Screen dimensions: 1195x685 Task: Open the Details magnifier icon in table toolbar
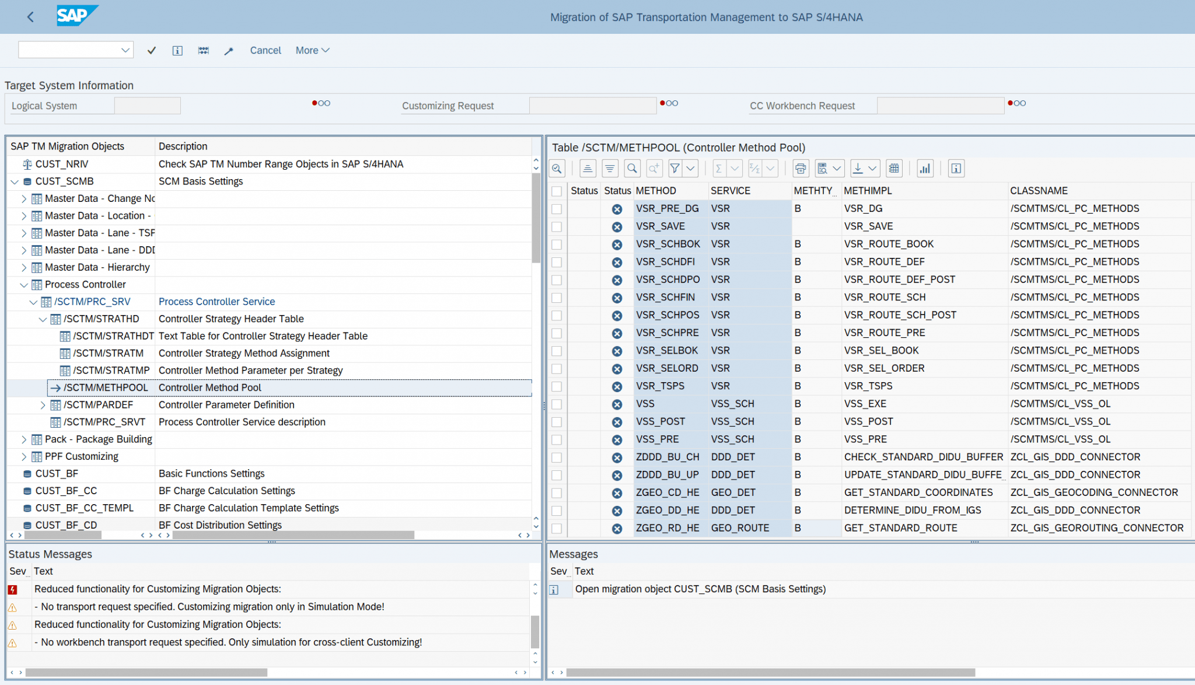(x=557, y=169)
